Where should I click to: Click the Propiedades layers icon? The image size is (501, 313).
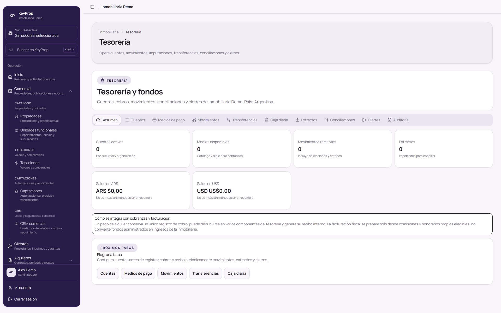(x=16, y=116)
